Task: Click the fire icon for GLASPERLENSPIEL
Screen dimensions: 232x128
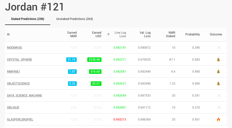Action: click(x=219, y=120)
